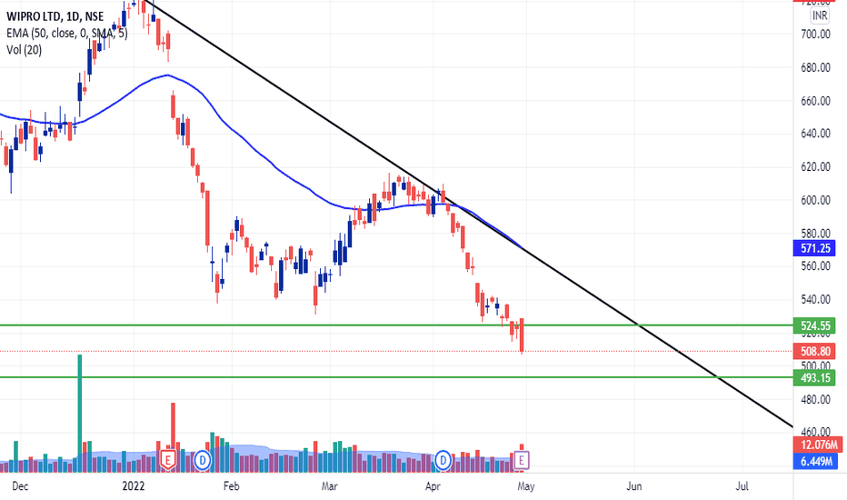Click the INR currency label
Screen dimensions: 847x500
tap(820, 15)
